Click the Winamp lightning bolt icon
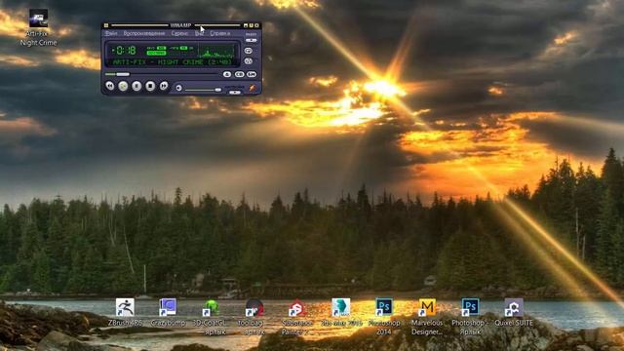The width and height of the screenshot is (624, 351). click(252, 88)
